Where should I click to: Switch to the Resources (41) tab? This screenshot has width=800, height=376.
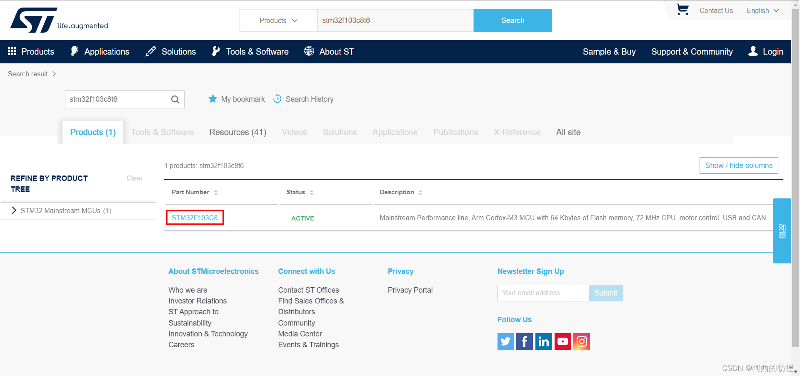tap(237, 132)
